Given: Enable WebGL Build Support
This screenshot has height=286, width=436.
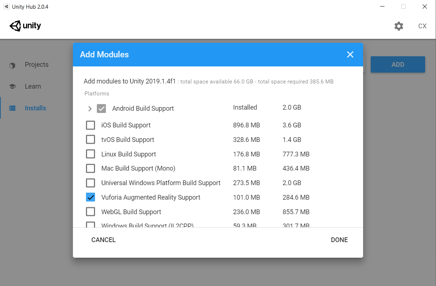Looking at the screenshot, I should coord(90,212).
